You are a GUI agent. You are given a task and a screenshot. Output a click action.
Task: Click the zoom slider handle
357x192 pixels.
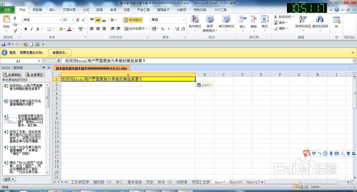[x=339, y=187]
